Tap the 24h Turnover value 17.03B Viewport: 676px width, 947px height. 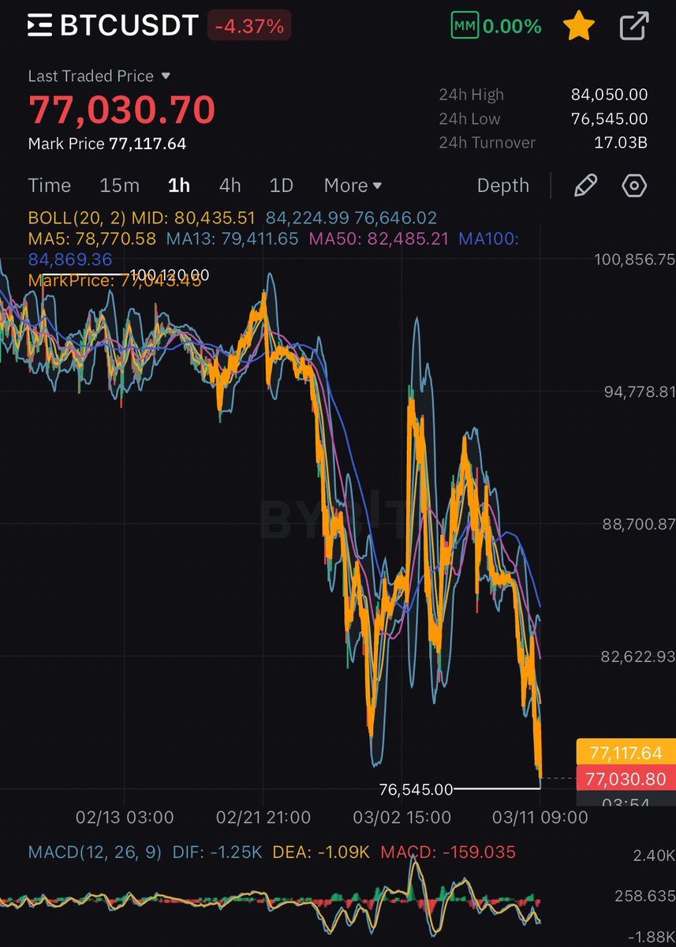[622, 143]
